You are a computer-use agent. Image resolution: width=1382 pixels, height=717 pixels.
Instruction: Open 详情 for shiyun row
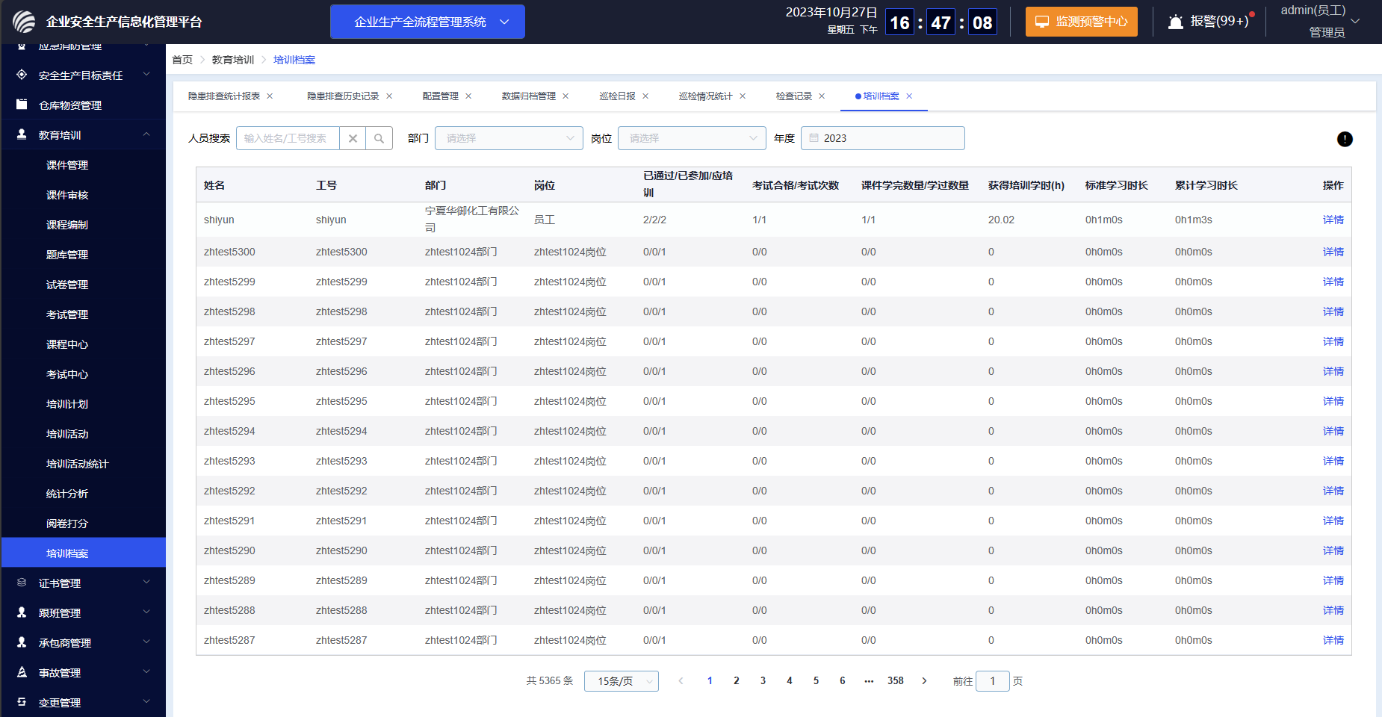(x=1333, y=220)
